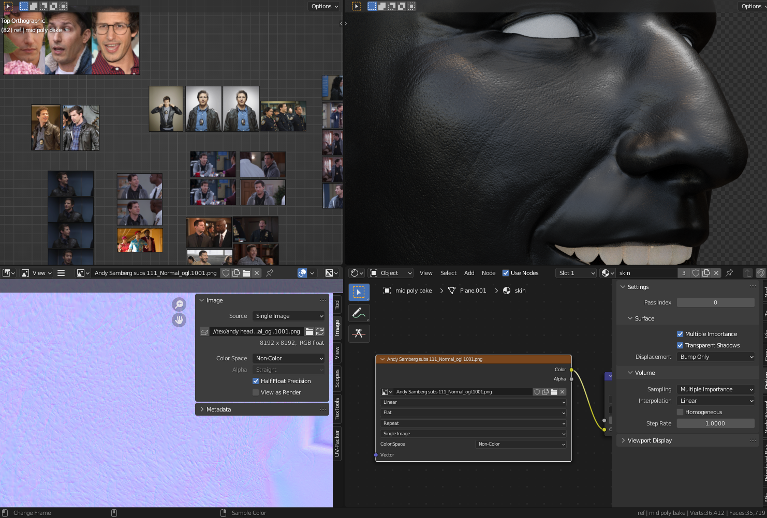Collapse the Image Texture node header
Viewport: 767px width, 518px height.
382,359
